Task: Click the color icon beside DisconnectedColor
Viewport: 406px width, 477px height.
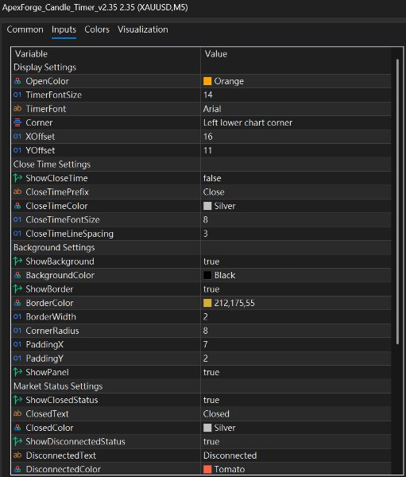Action: coord(17,469)
